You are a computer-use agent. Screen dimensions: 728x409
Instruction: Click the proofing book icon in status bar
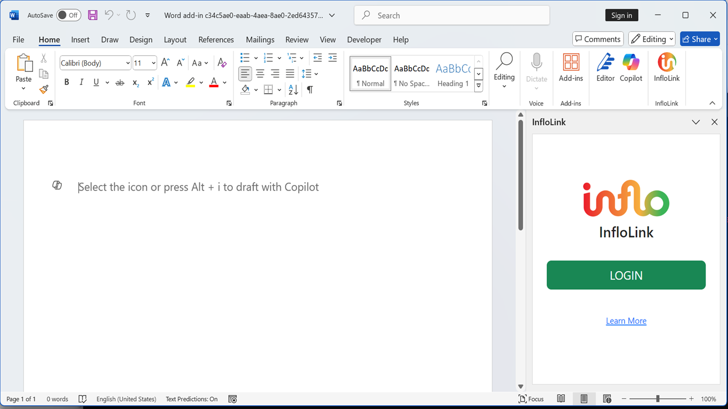pyautogui.click(x=83, y=399)
